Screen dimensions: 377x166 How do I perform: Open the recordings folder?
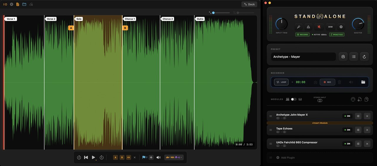[x=363, y=82]
